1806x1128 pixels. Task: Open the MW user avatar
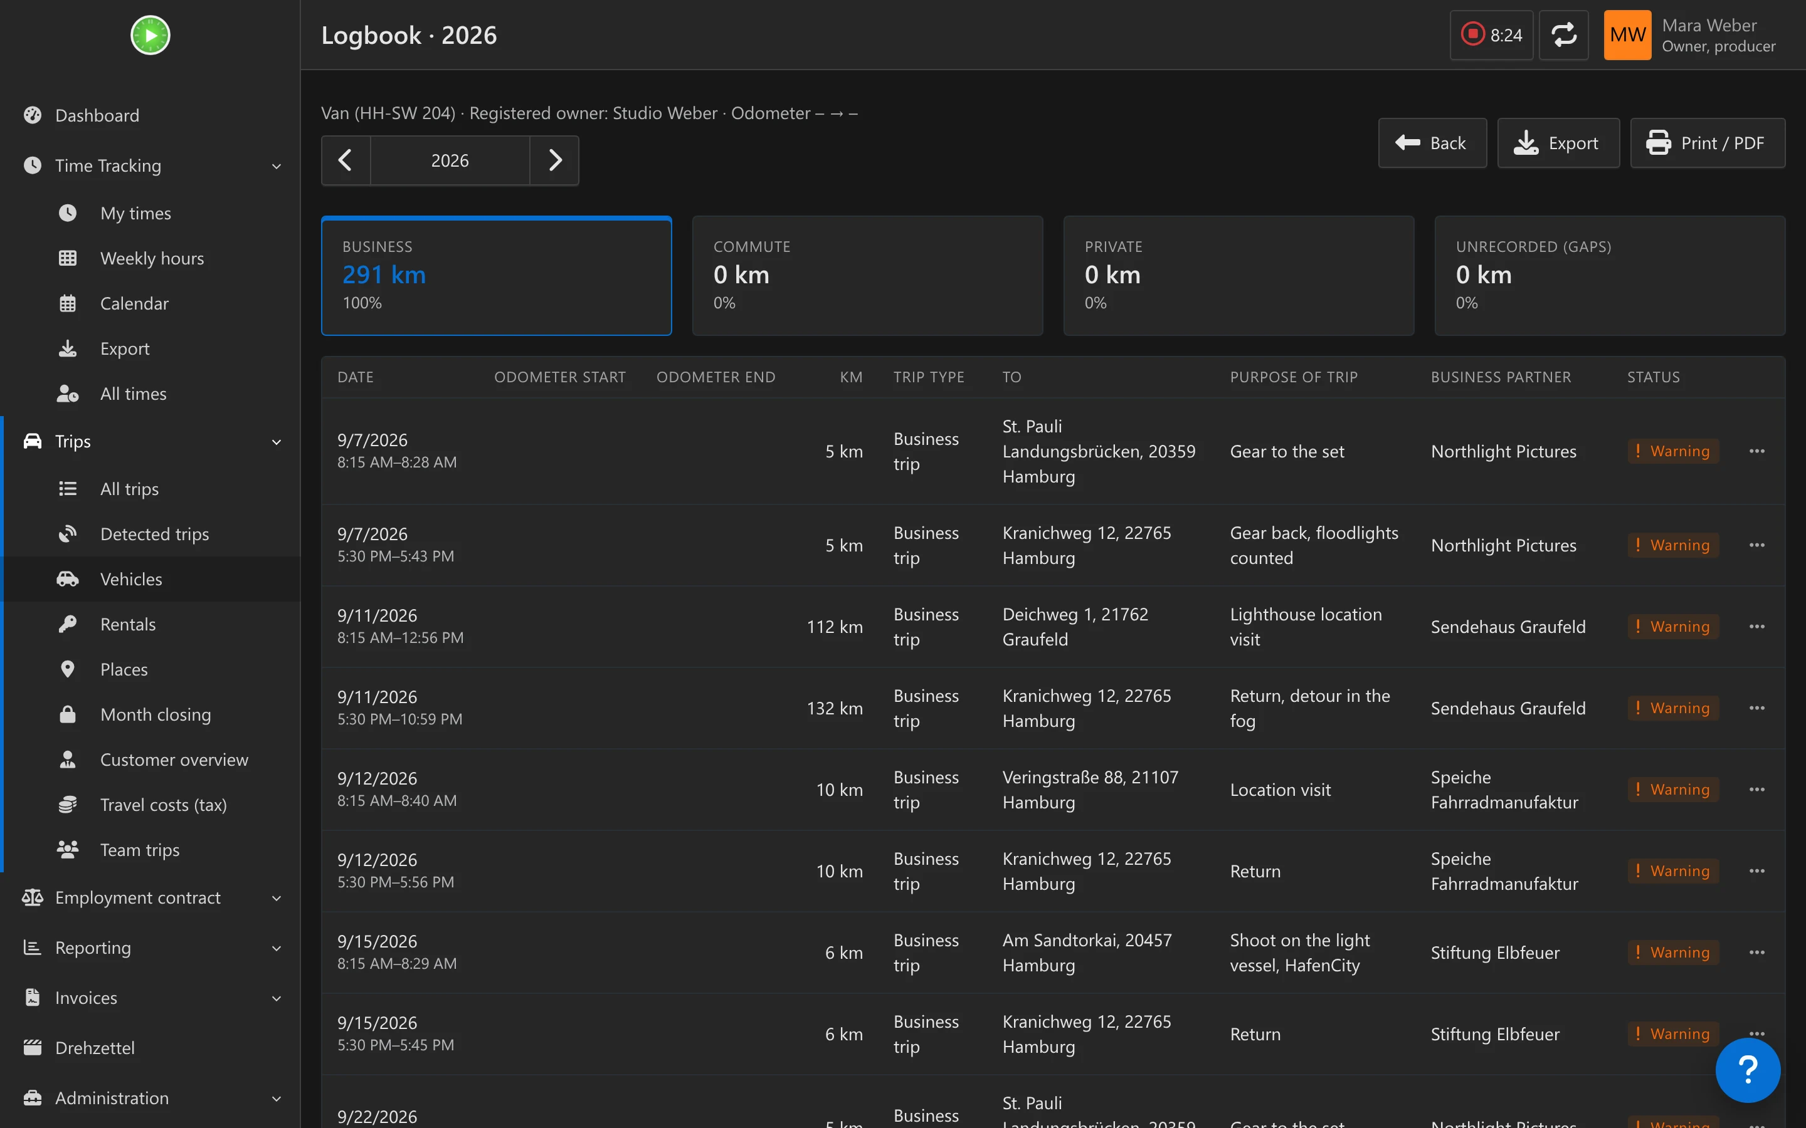pos(1627,35)
